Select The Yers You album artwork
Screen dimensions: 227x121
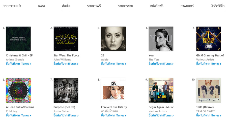(x=161, y=39)
